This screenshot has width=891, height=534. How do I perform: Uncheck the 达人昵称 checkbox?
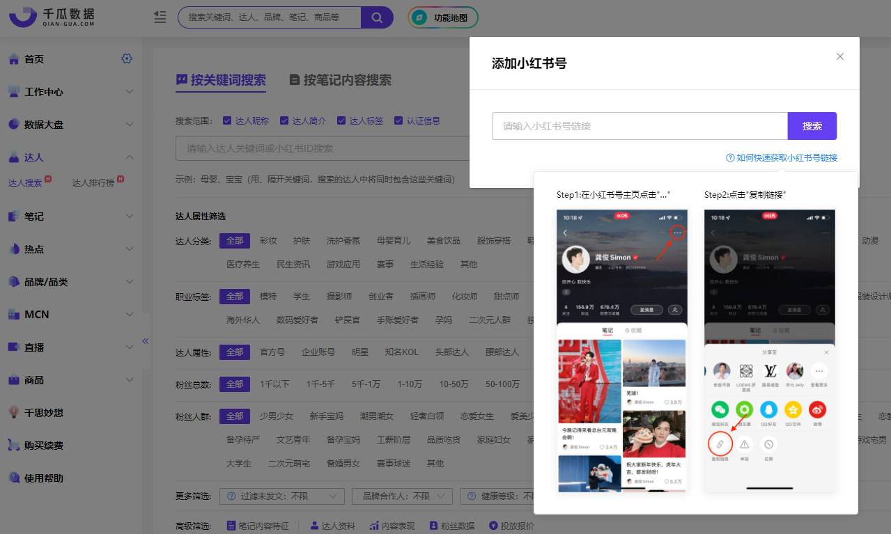(227, 120)
